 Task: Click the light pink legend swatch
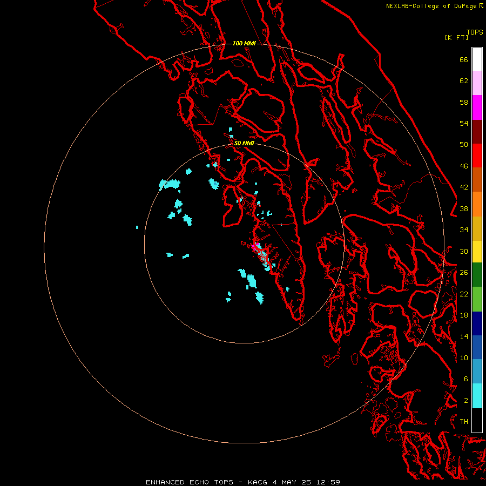477,83
